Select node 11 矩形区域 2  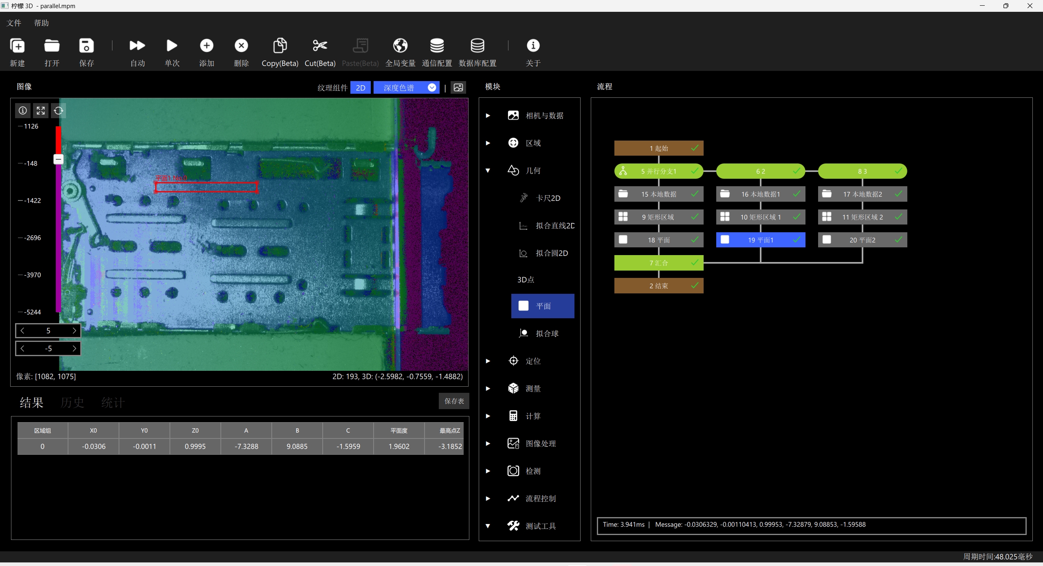click(863, 217)
